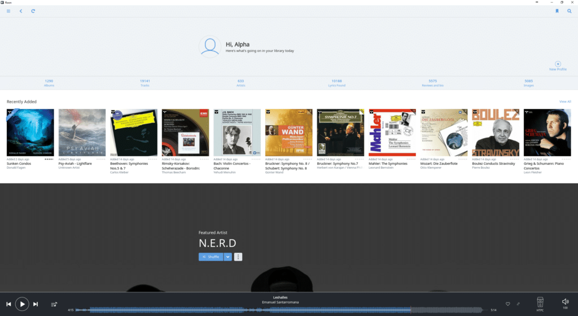Open the volume speaker control
This screenshot has width=578, height=316.
(x=565, y=302)
